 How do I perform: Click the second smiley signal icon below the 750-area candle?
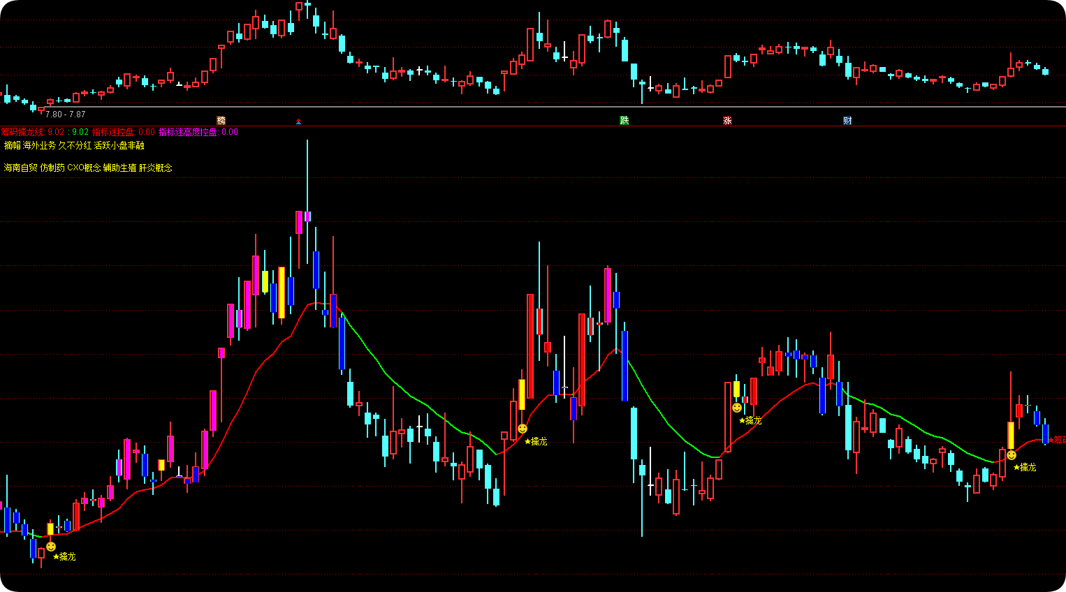coord(523,429)
